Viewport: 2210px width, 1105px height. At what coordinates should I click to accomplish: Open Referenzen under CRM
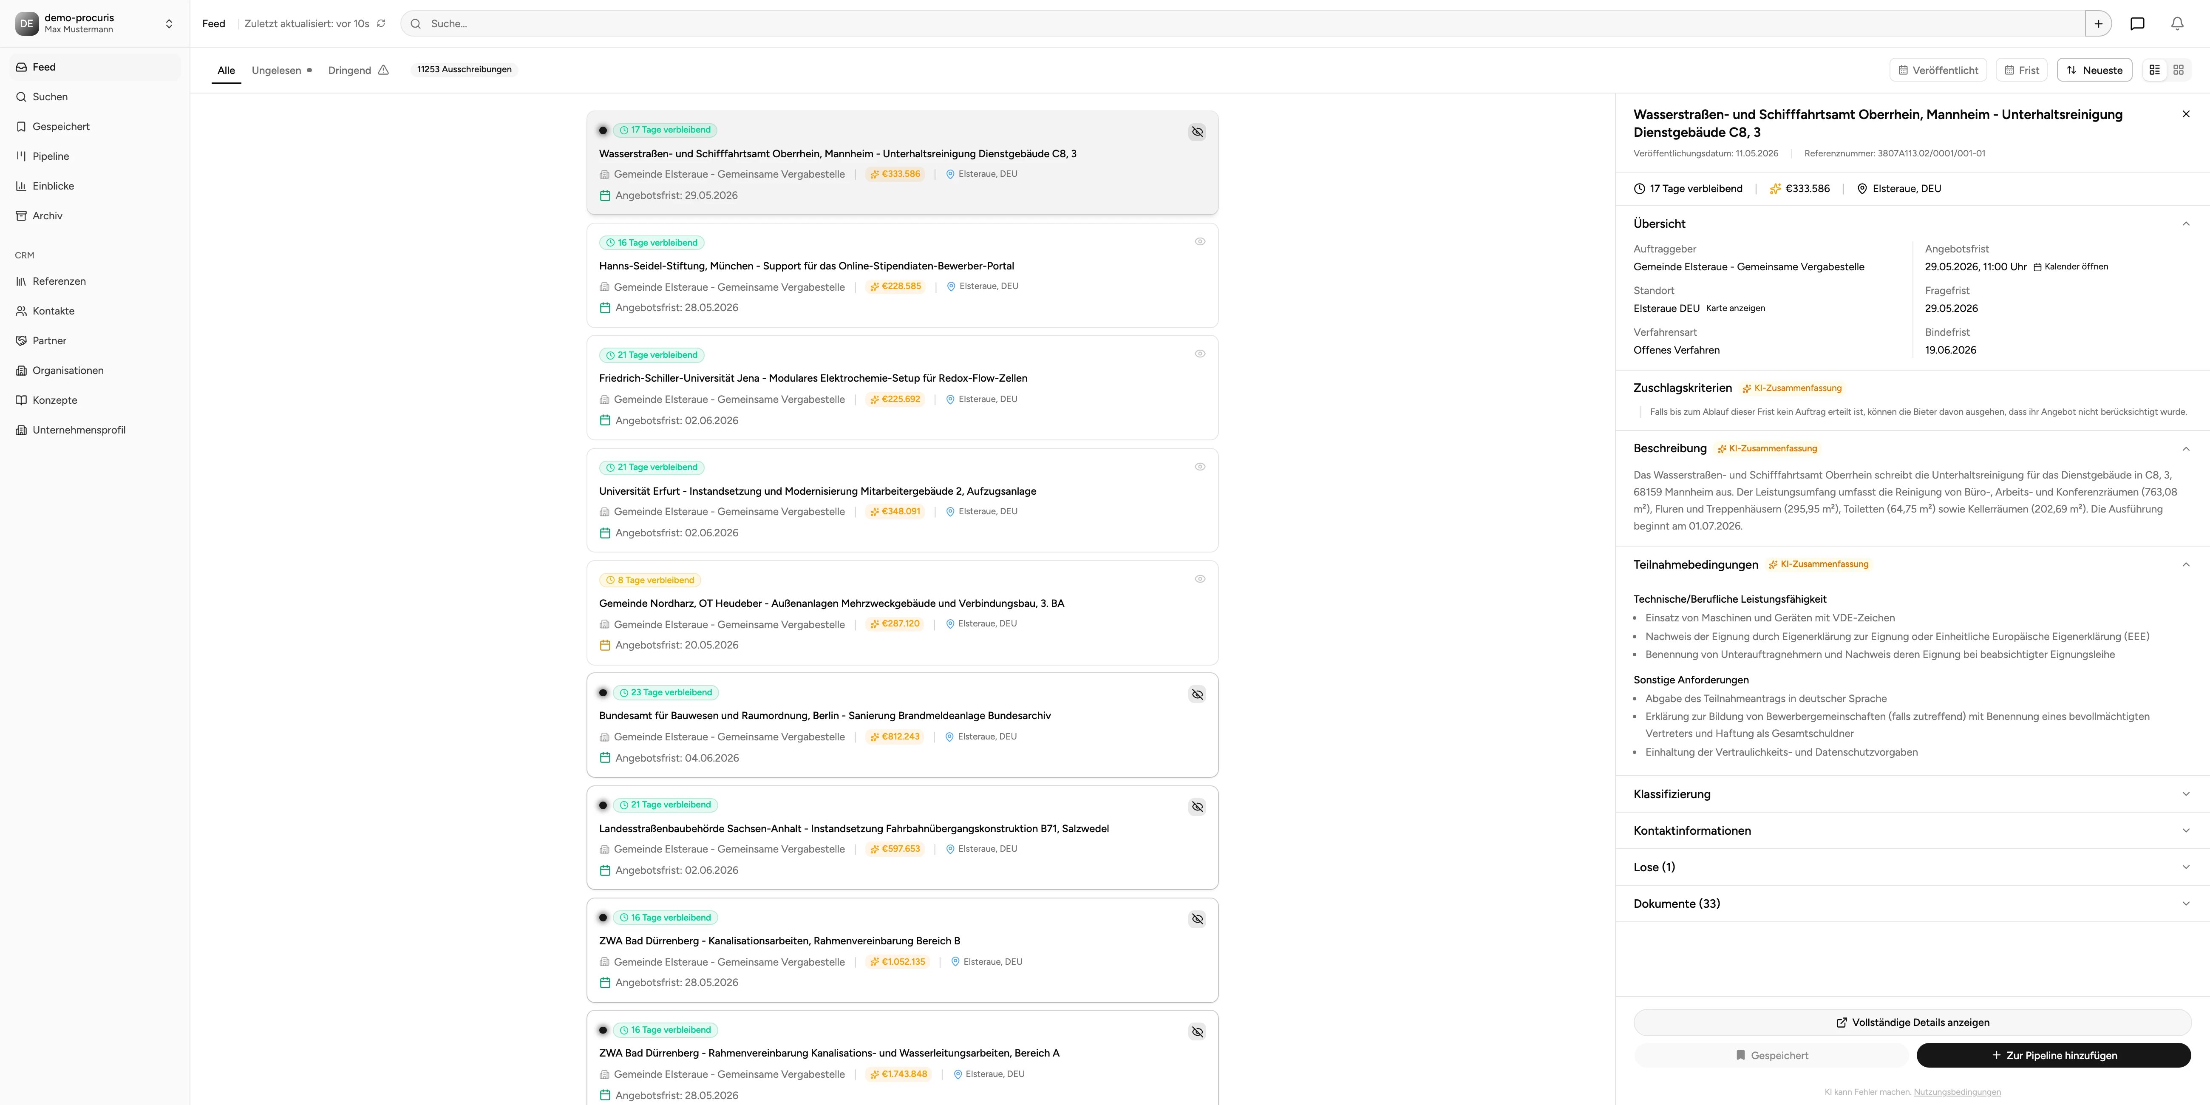[x=94, y=281]
